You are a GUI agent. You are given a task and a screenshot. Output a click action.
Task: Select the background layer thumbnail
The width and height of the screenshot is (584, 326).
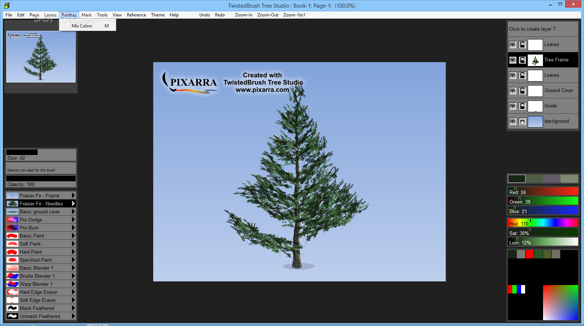535,121
